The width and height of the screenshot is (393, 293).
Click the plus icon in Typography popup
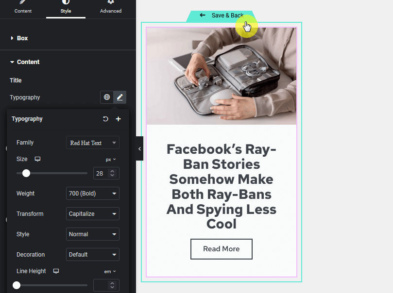pos(119,119)
